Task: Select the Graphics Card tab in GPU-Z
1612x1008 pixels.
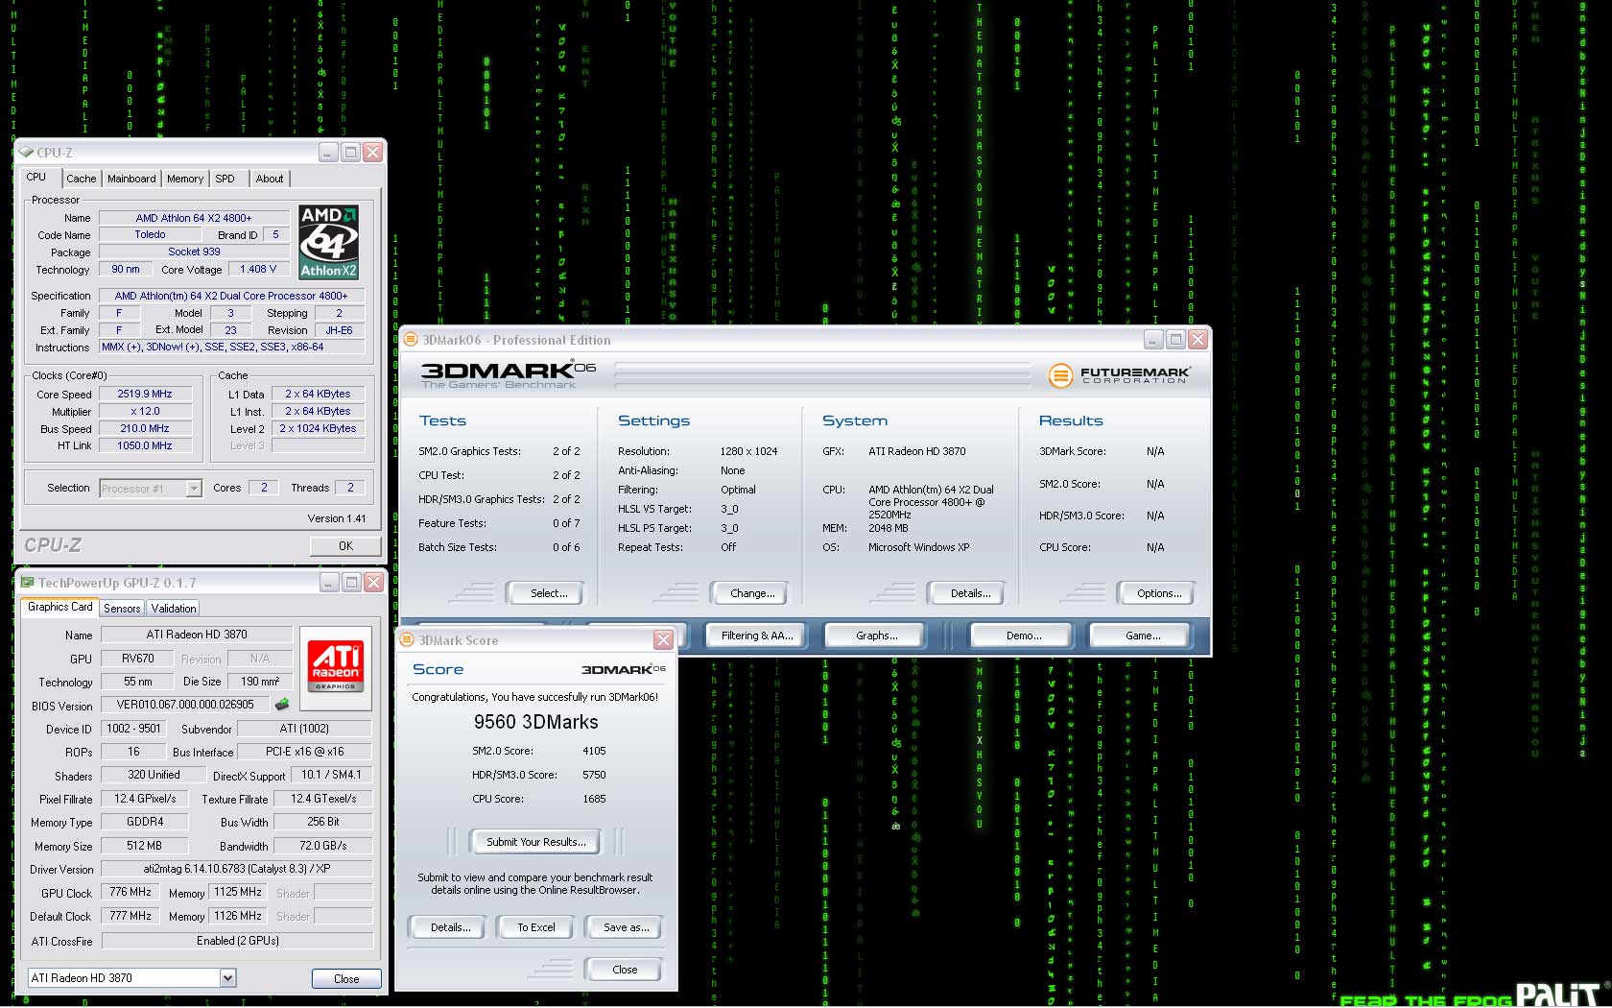Action: [x=59, y=607]
